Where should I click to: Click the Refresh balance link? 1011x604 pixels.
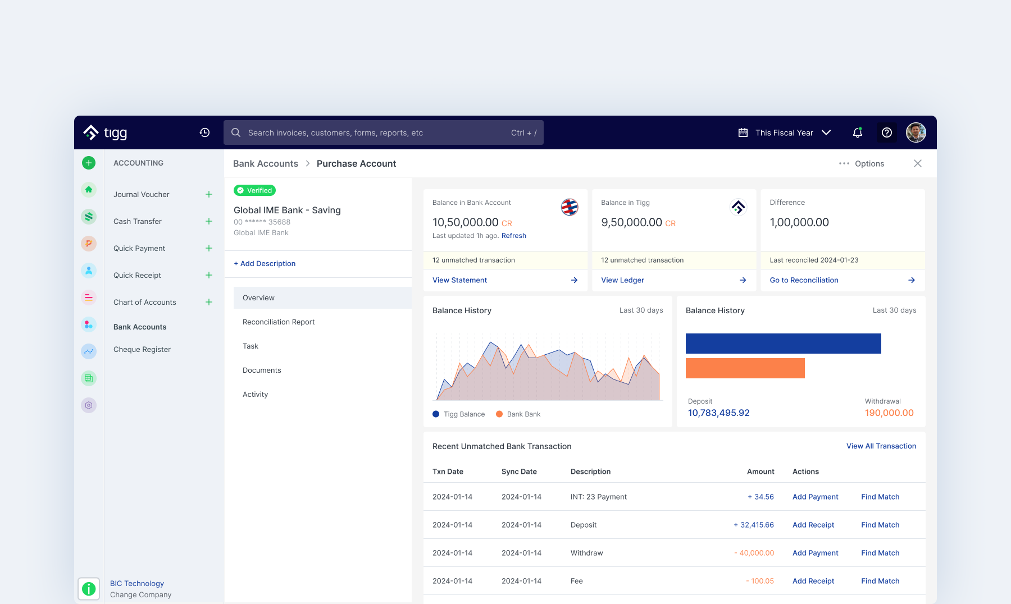[514, 236]
